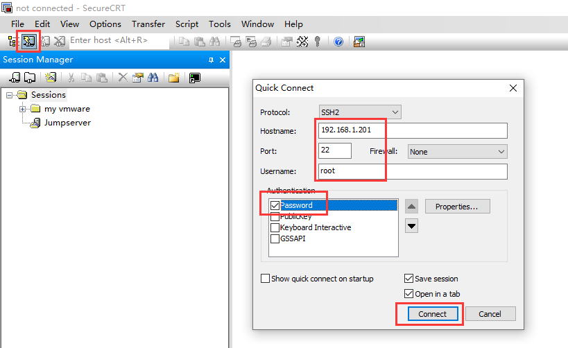
Task: Close the Quick Connect dialog
Action: point(513,88)
